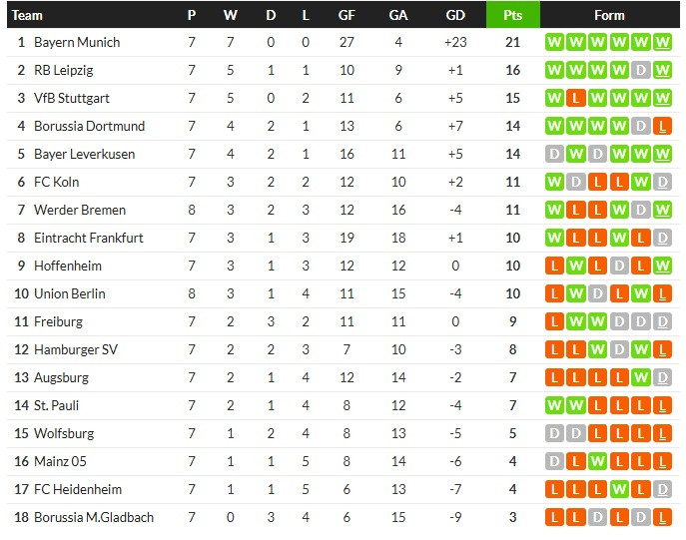Image resolution: width=686 pixels, height=540 pixels.
Task: Click the Form column header
Action: click(609, 15)
